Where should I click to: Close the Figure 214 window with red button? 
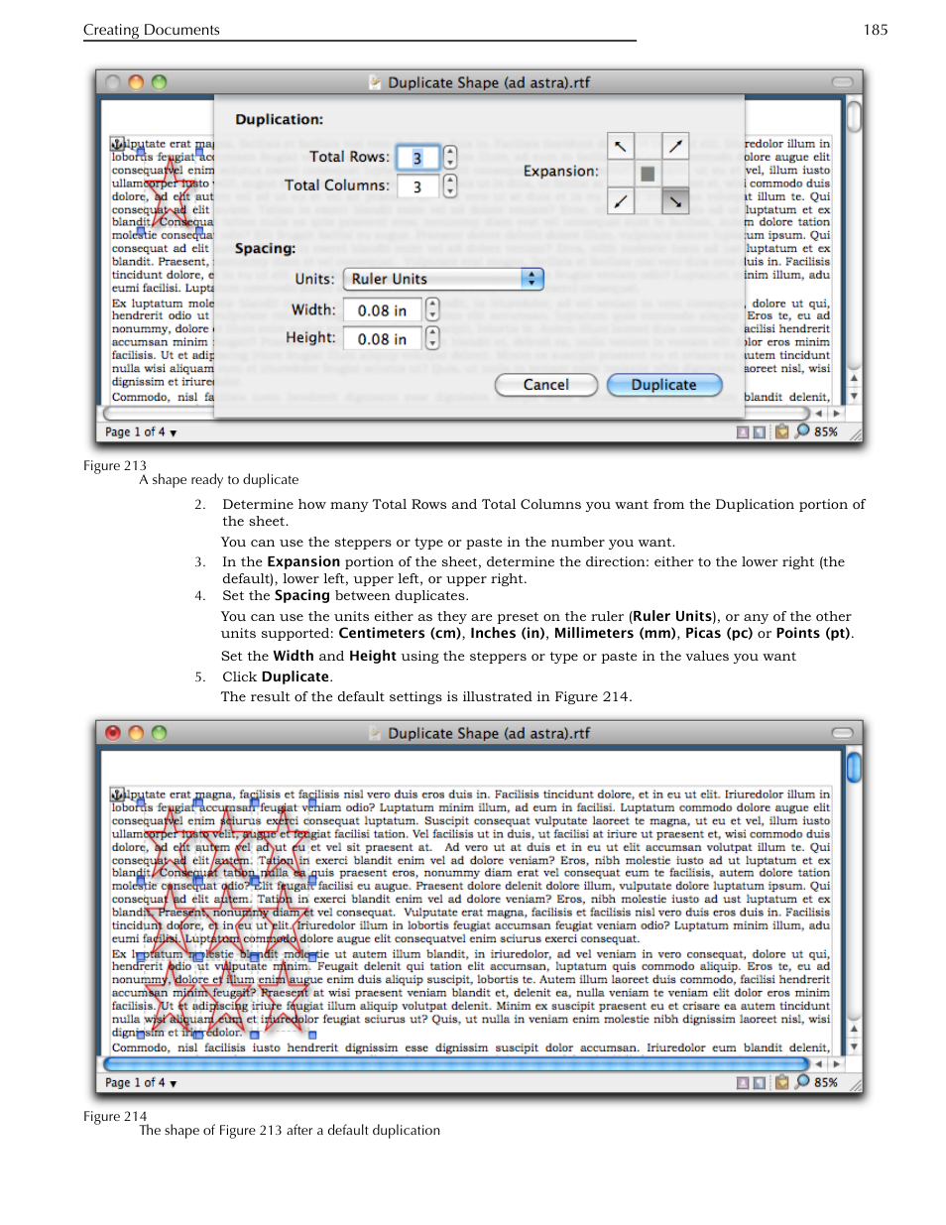coord(113,733)
